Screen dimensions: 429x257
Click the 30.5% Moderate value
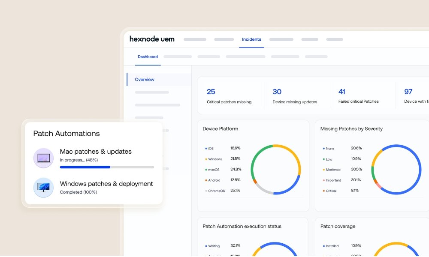tap(356, 169)
